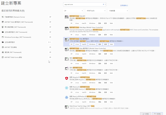The height and width of the screenshot is (115, 166).
Task: Click the 行動應用程式 (Xamarin.Forms) recent template icon
Action: point(3,17)
